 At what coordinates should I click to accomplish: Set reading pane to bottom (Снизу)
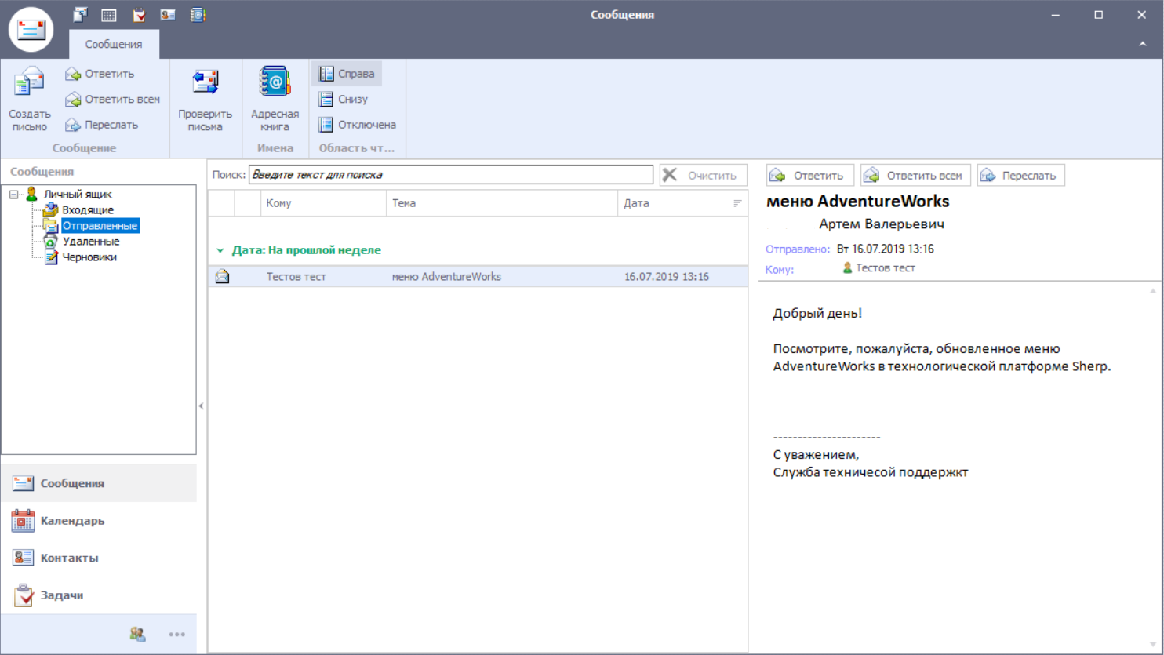click(x=344, y=100)
